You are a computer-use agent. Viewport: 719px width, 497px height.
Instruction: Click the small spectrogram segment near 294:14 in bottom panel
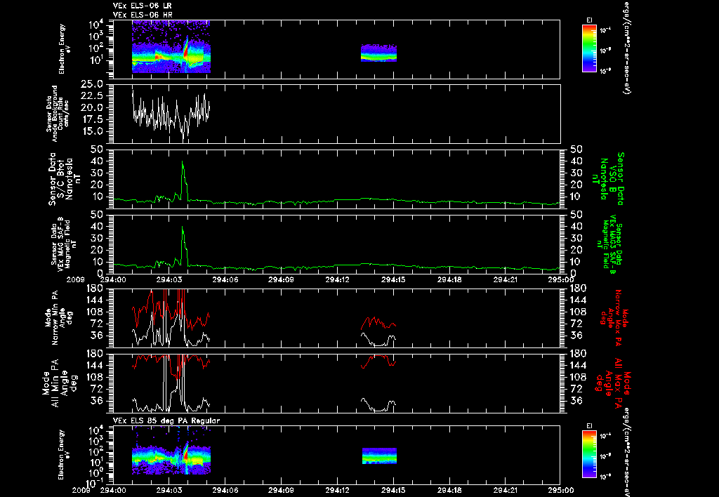(379, 456)
